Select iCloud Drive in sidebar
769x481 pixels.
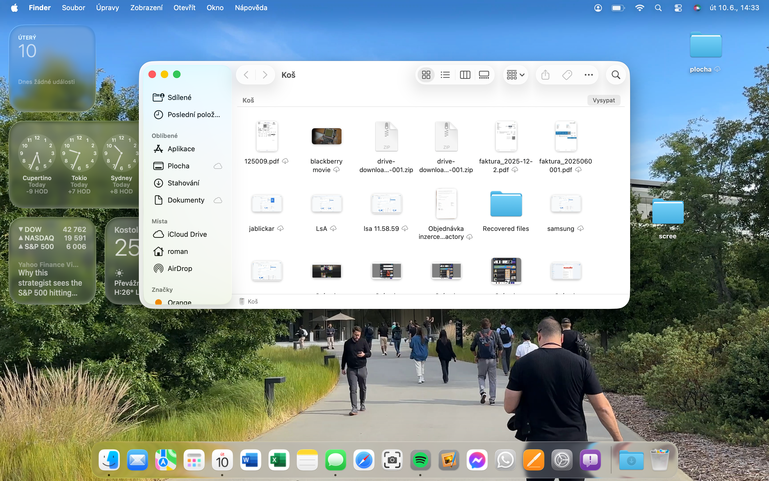click(187, 234)
